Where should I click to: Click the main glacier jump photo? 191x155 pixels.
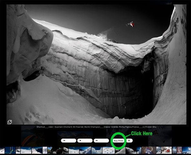click(96, 64)
